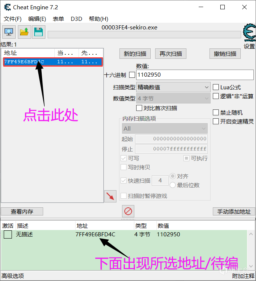The image size is (256, 281).
Task: Click the red clear-list circle icon
Action: point(128,211)
